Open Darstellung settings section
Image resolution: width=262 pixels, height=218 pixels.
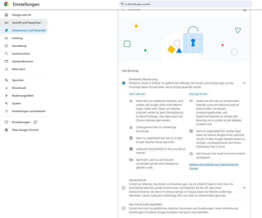[24, 46]
